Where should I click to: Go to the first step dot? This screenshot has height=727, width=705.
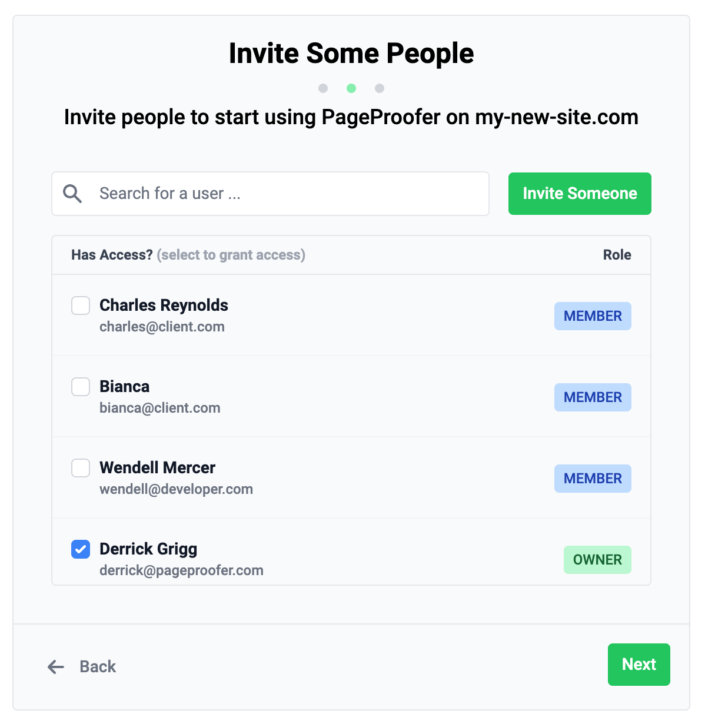323,88
